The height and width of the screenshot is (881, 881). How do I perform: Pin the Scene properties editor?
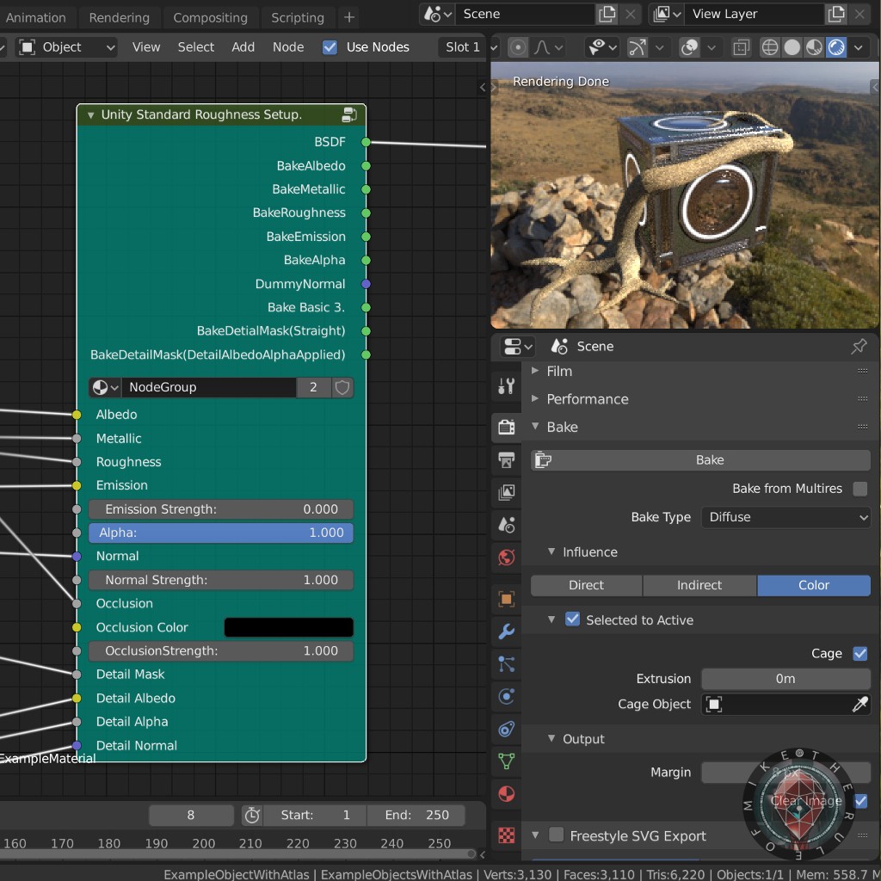coord(858,347)
